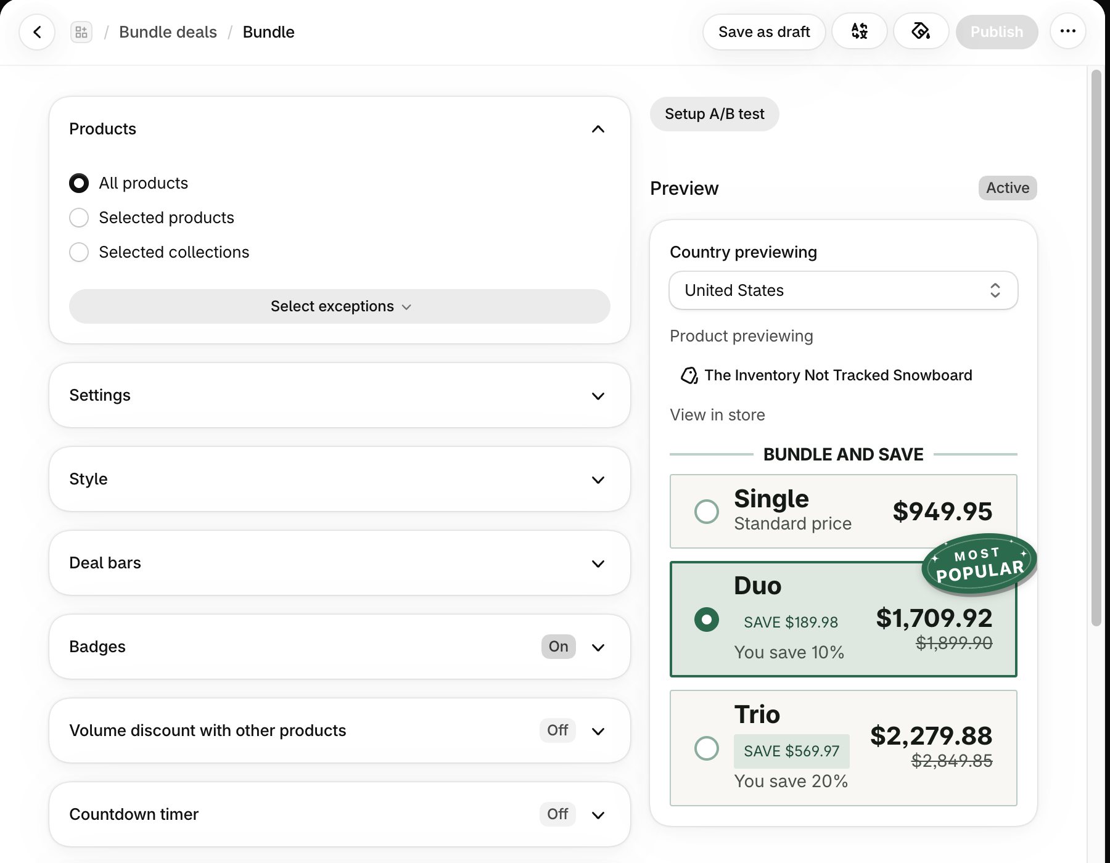Collapse the Products section chevron

point(598,129)
